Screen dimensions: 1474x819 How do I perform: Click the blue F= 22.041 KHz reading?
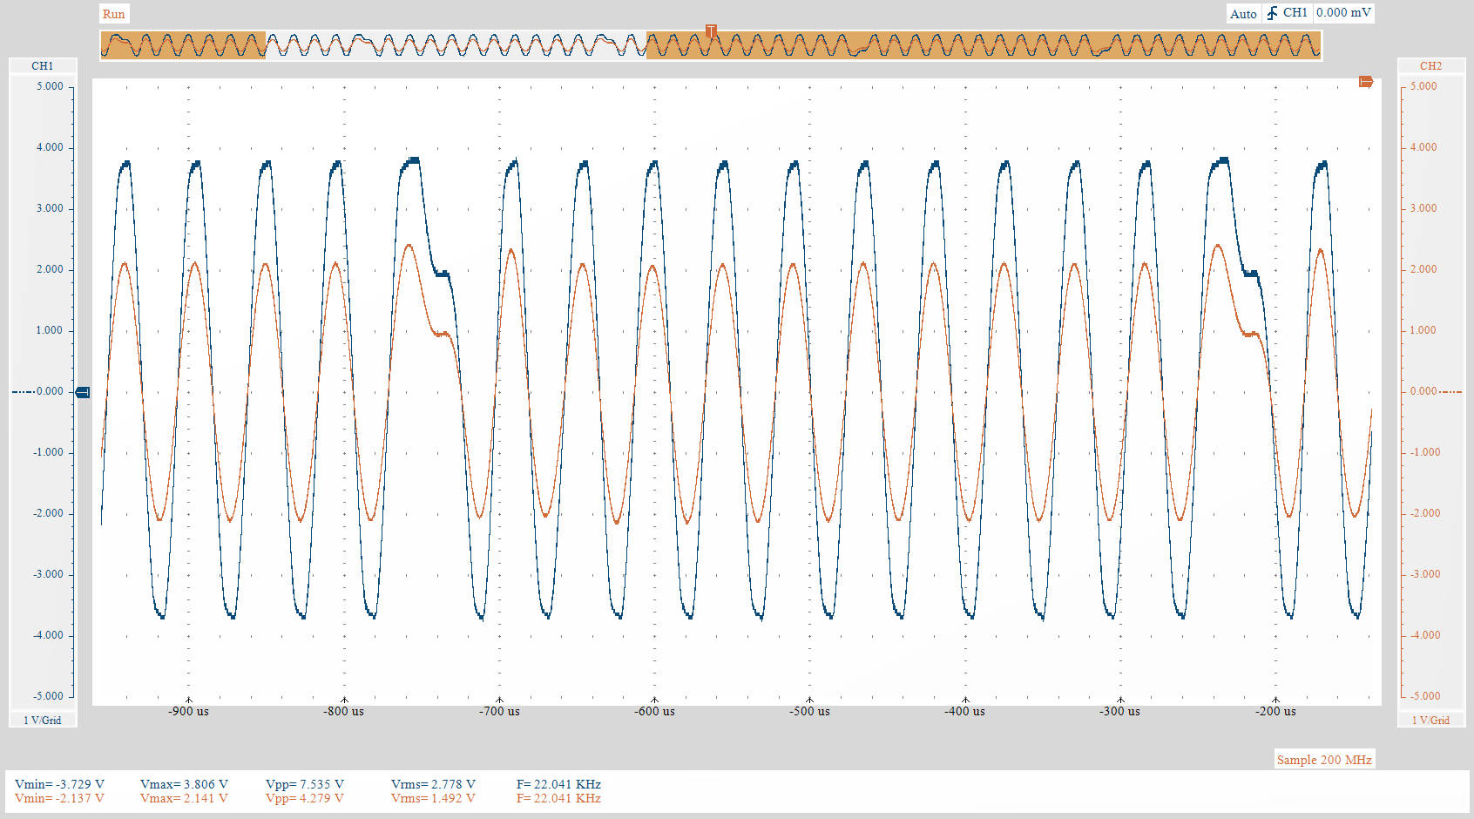click(x=558, y=785)
